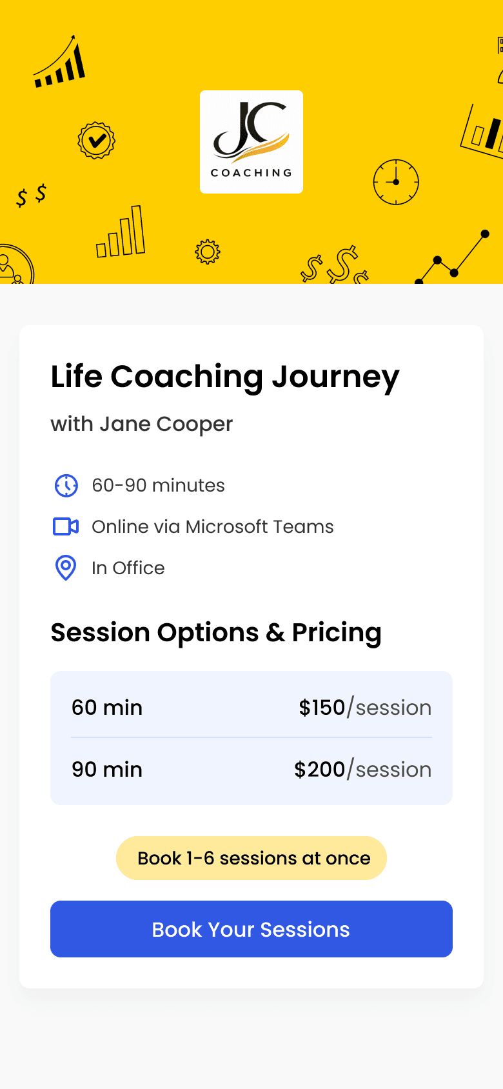503x1089 pixels.
Task: Click the outlined bar chart icon
Action: tap(121, 234)
